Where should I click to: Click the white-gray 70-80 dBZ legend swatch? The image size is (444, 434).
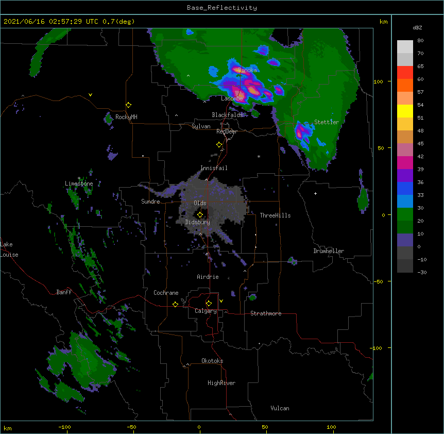(405, 47)
